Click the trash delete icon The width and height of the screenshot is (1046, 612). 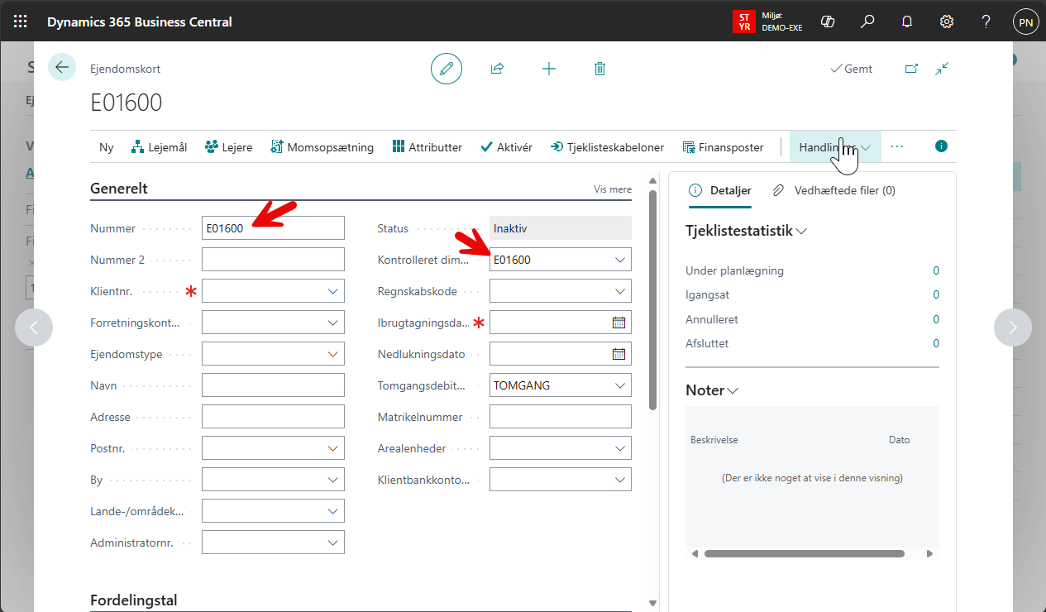[x=600, y=69]
